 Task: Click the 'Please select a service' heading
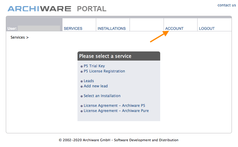[105, 56]
